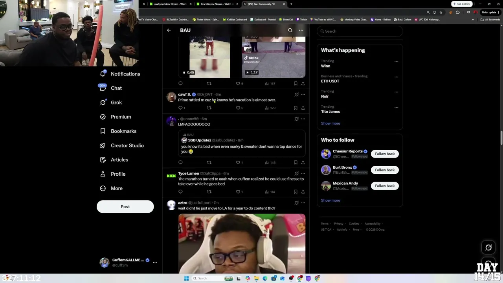
Task: Like cawf S.'s post
Action: [238, 108]
